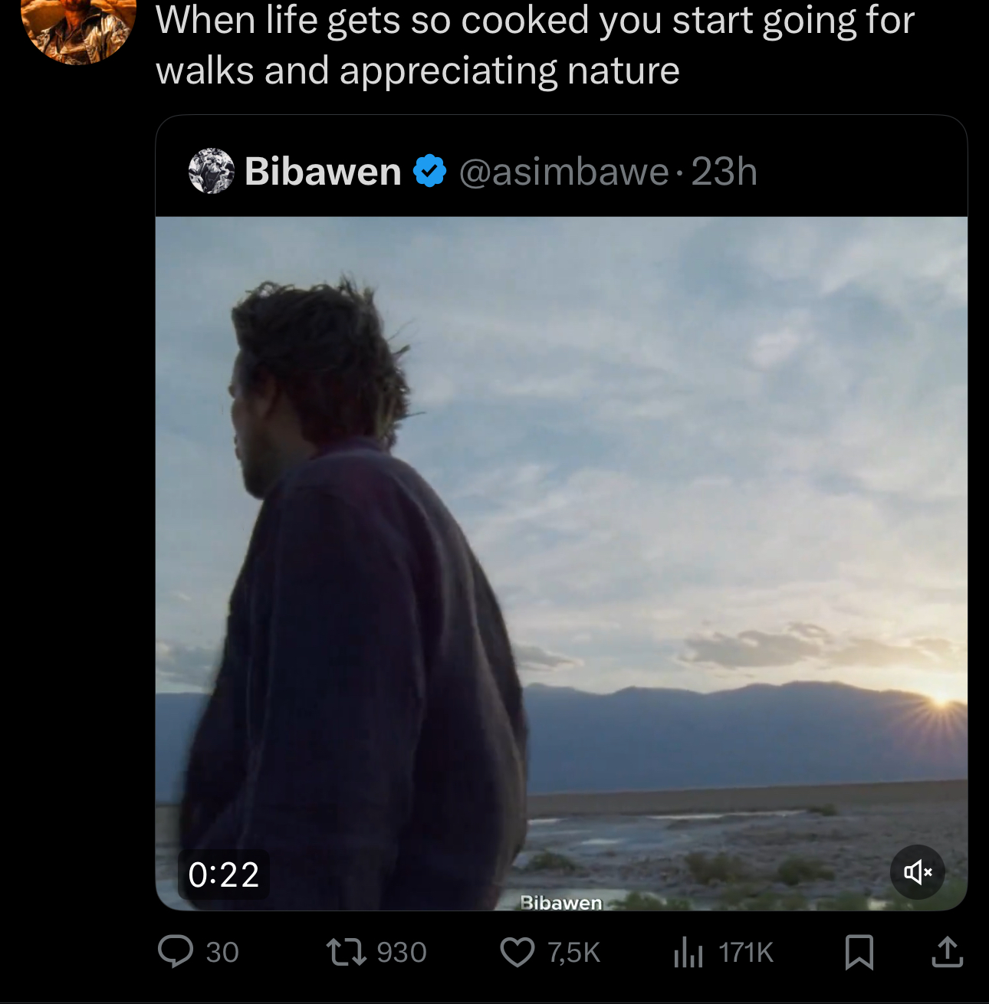989x1004 pixels.
Task: Play the video of the man at sunset
Action: coord(561,563)
